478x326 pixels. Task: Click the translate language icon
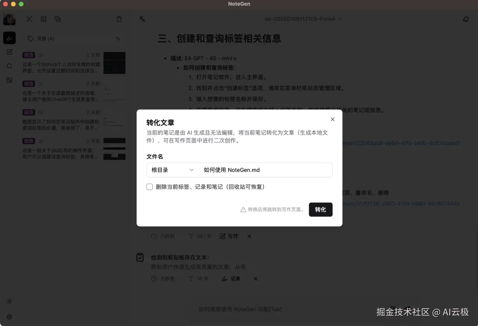(x=142, y=19)
